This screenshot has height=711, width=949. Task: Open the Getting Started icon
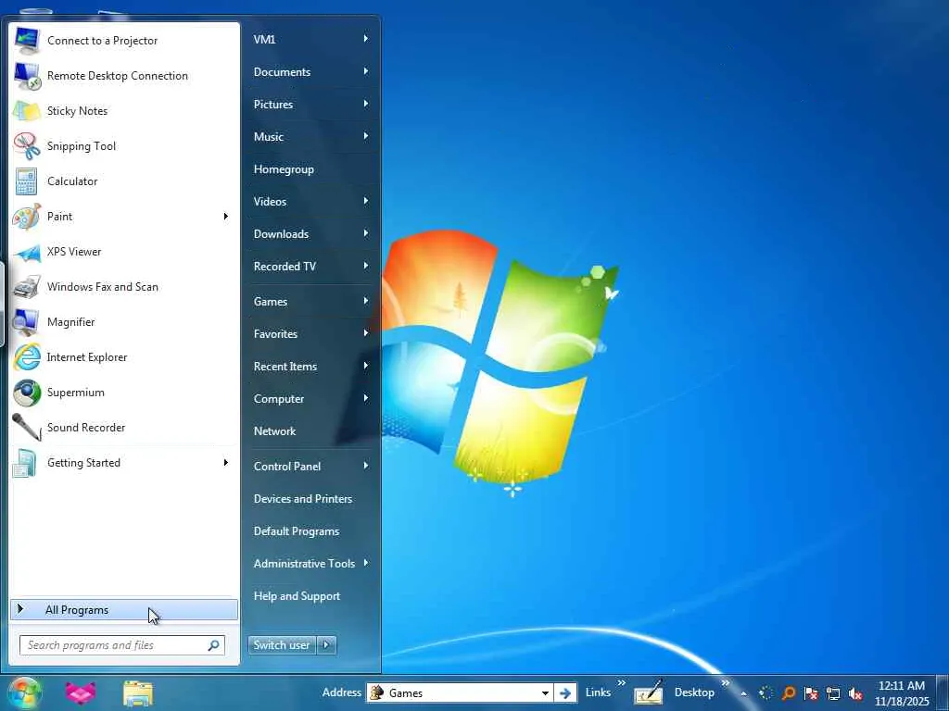(x=27, y=463)
